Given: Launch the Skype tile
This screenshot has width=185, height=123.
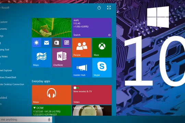Looking at the screenshot, I should [x=102, y=68].
